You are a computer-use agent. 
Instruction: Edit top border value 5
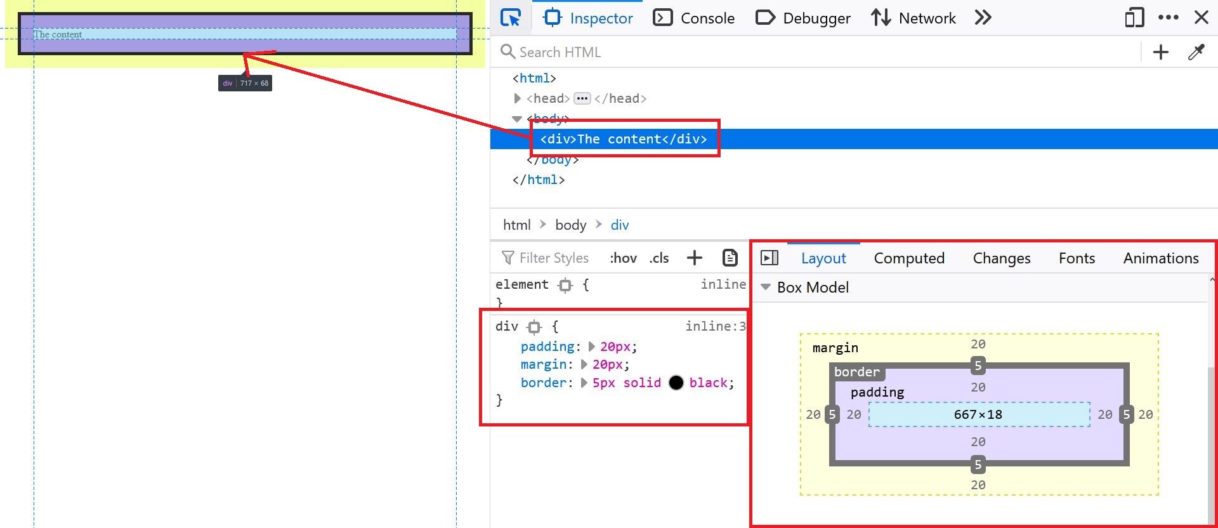978,366
